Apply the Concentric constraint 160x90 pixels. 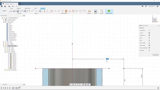73,11
